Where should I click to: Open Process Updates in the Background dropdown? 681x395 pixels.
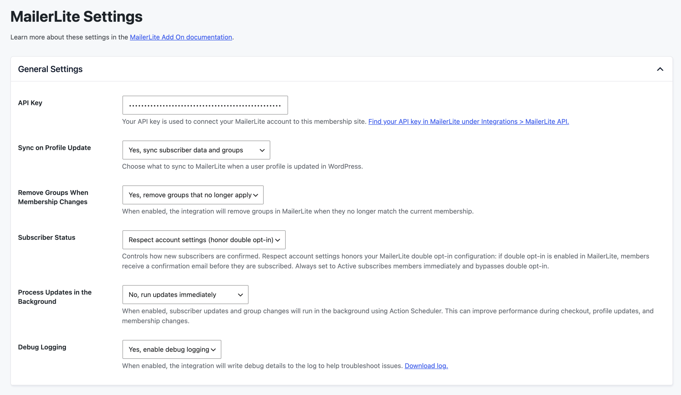pos(185,294)
